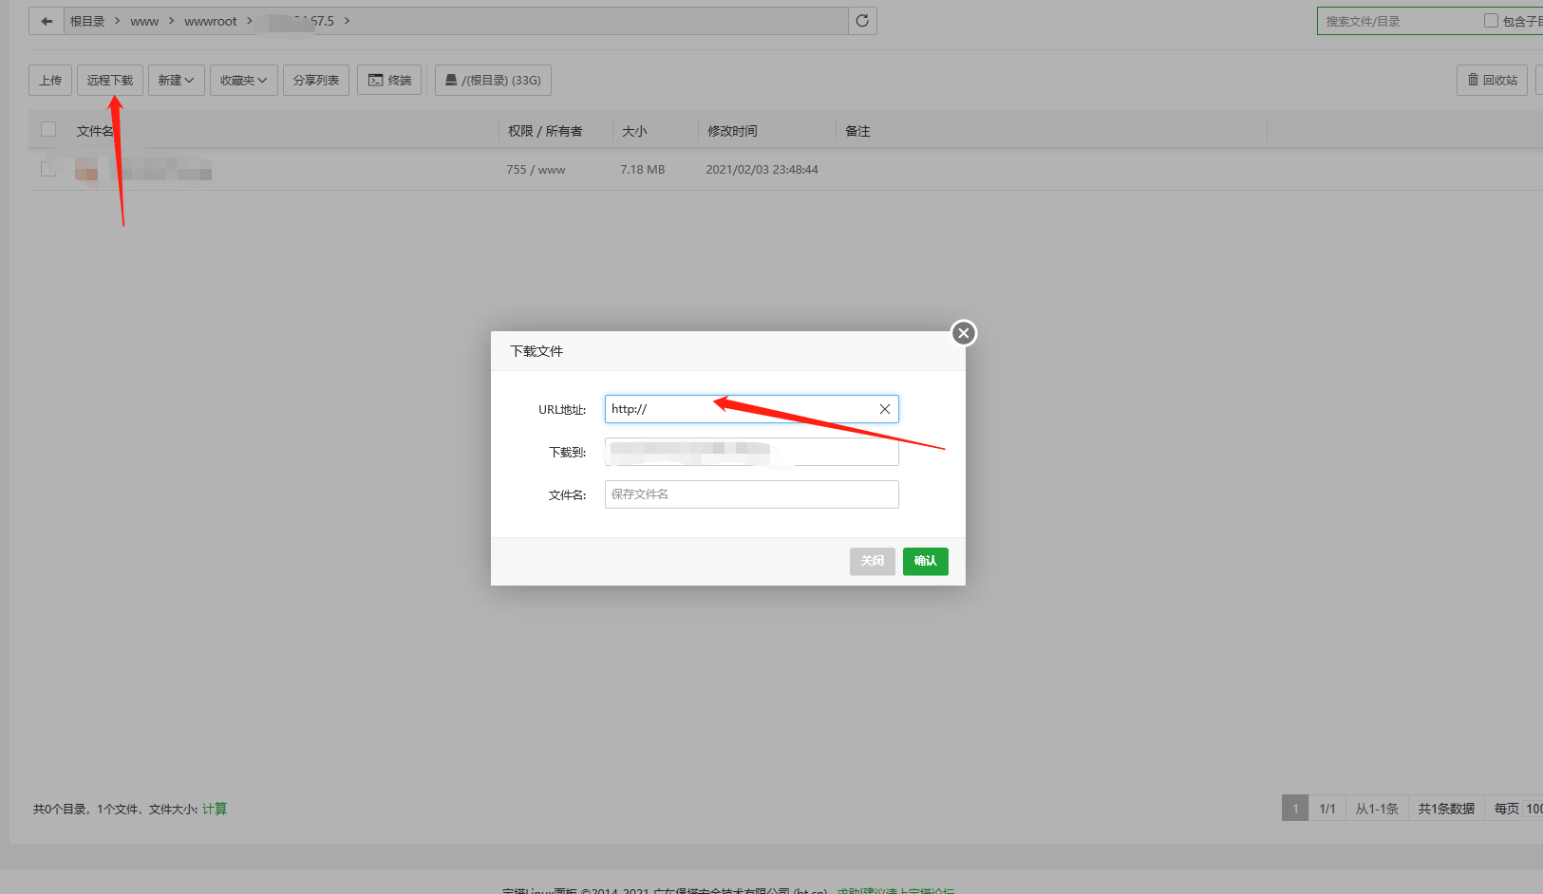Clear the URL address field with the X icon
Viewport: 1543px width, 894px height.
(x=884, y=409)
